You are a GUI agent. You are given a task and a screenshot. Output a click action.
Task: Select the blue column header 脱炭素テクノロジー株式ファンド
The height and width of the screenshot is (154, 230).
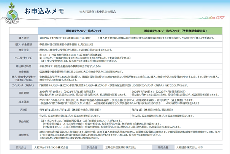click(x=84, y=31)
